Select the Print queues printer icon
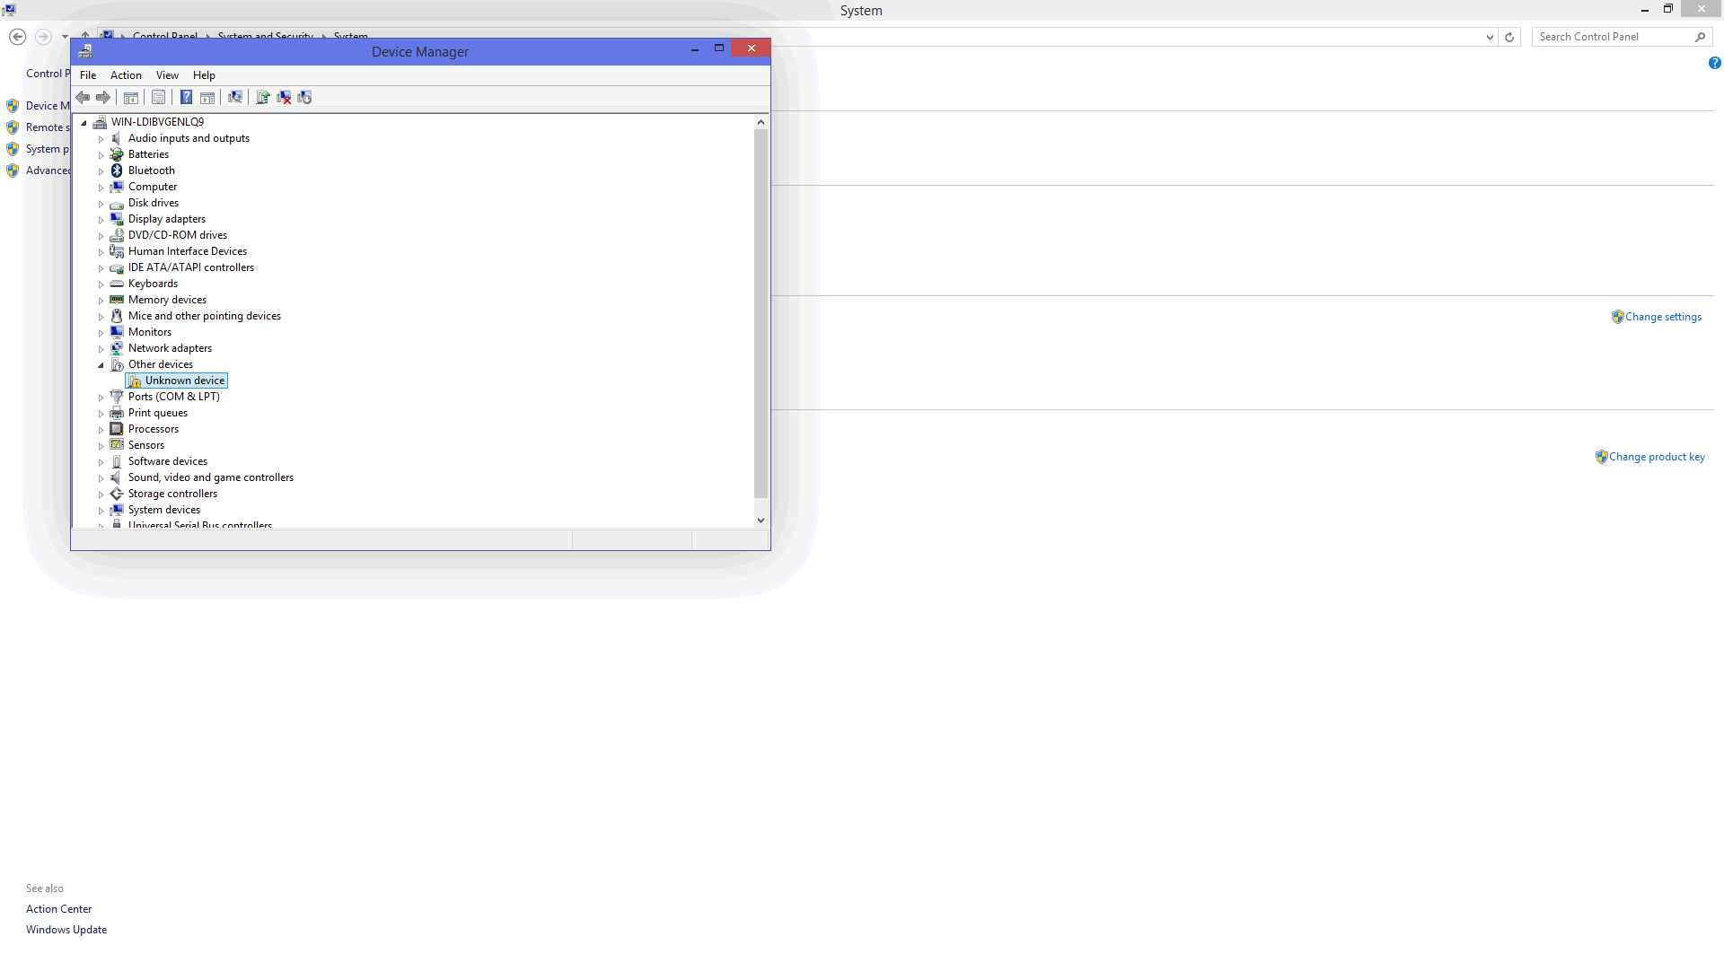Viewport: 1724px width, 954px height. 117,413
